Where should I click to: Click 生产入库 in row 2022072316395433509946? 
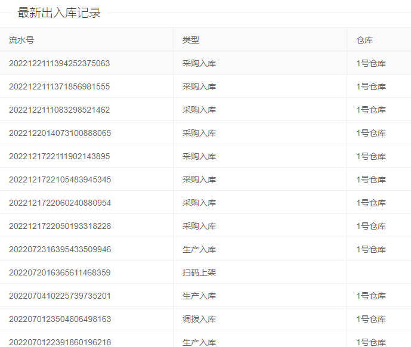(x=199, y=249)
